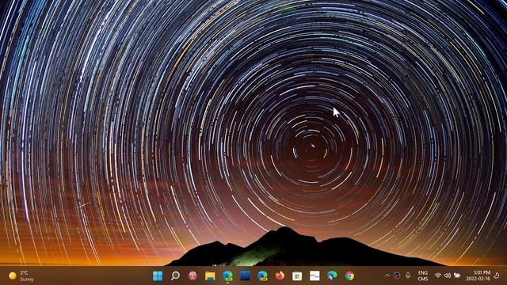Open clock showing 5:01 PM
This screenshot has width=507, height=285.
coord(478,275)
